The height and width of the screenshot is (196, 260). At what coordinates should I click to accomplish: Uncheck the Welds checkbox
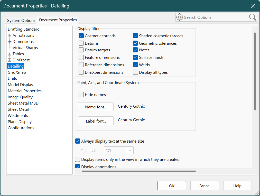(x=135, y=65)
